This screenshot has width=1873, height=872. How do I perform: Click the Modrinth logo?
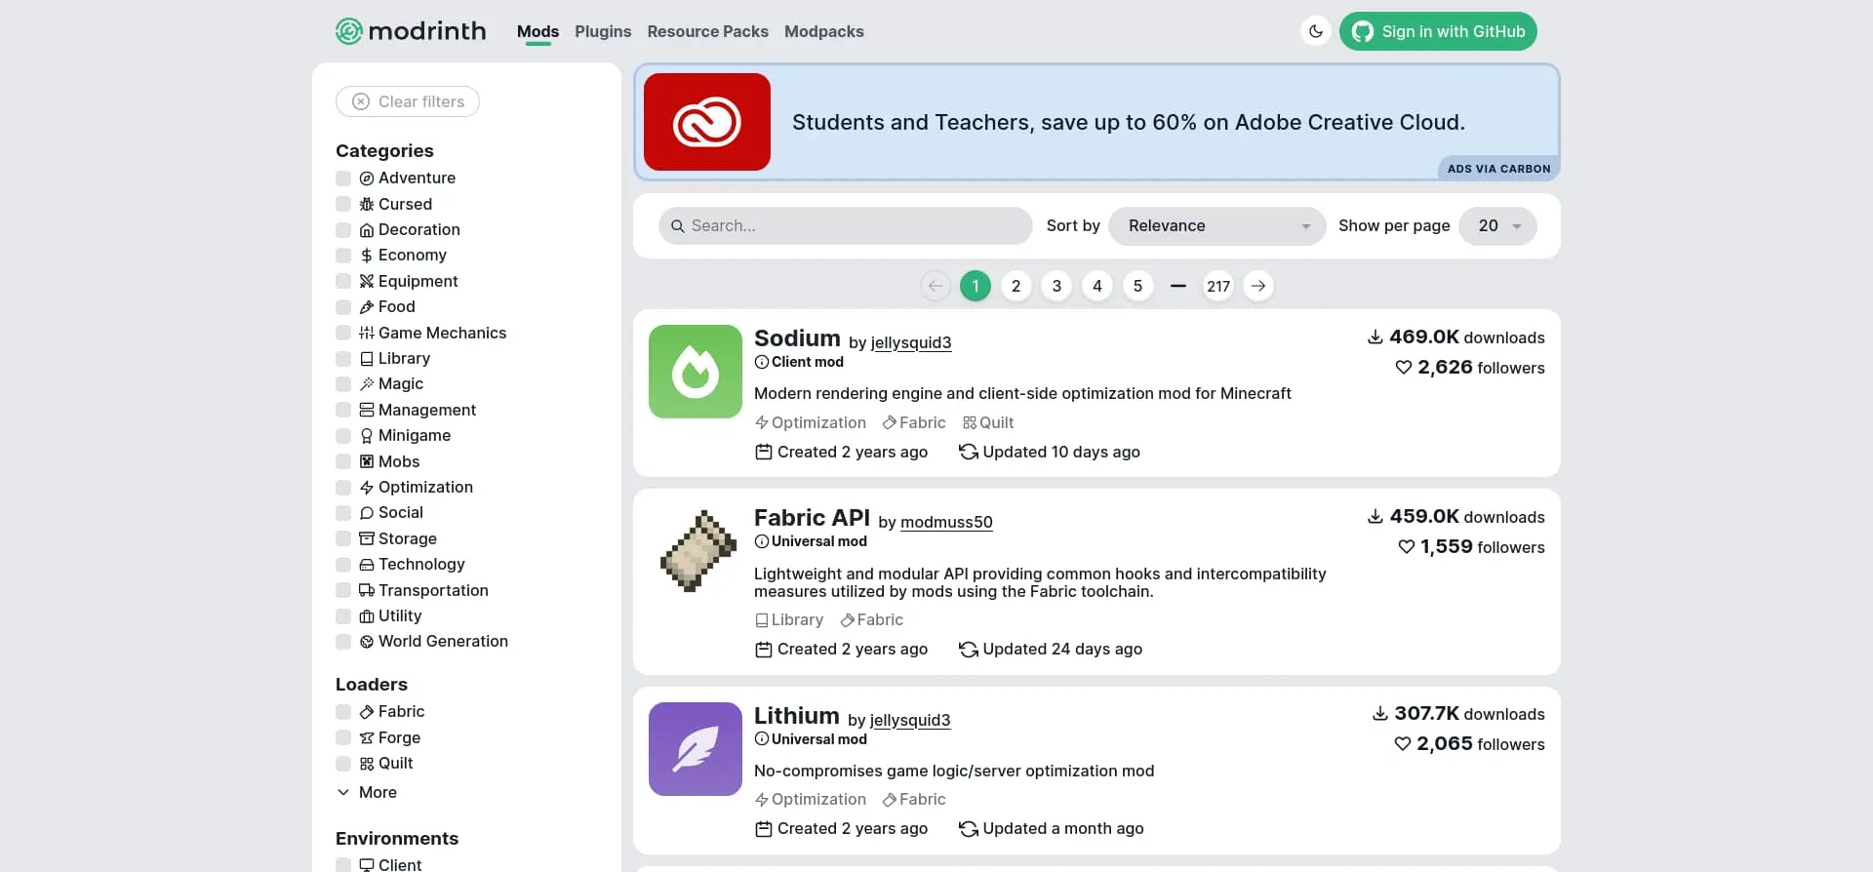[411, 31]
